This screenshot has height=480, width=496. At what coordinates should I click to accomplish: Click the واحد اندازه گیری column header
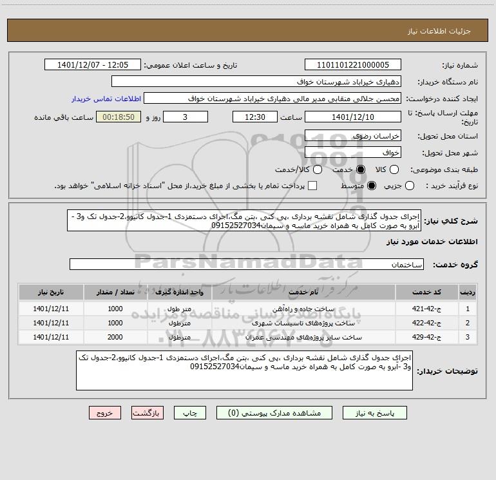click(179, 292)
